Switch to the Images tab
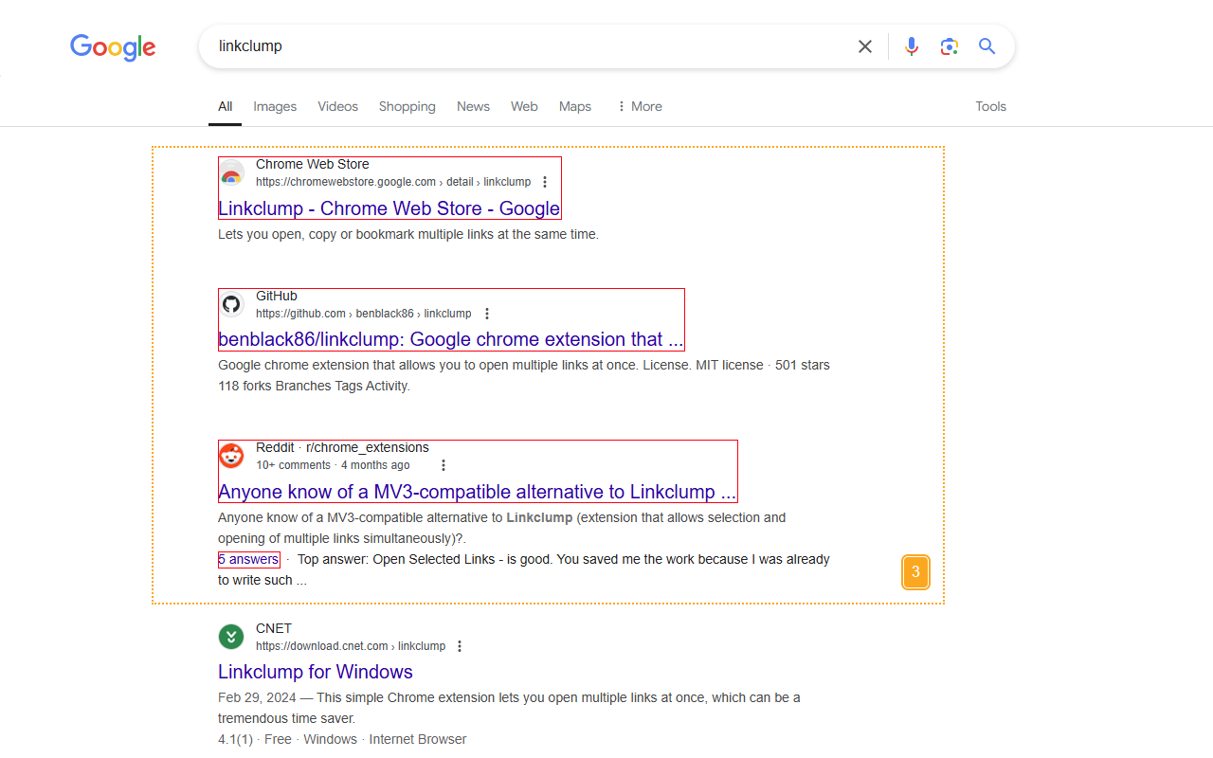 (274, 106)
